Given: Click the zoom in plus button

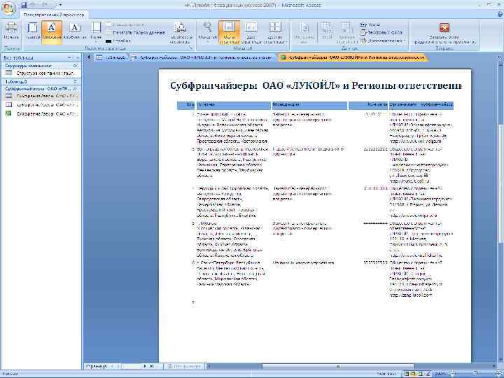Looking at the screenshot, I should point(500,374).
